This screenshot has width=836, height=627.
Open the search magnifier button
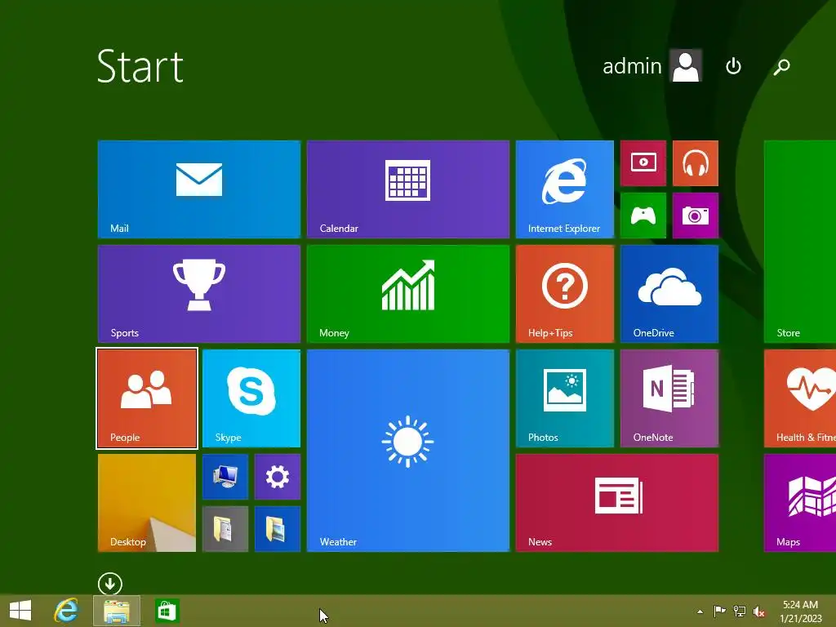click(782, 66)
